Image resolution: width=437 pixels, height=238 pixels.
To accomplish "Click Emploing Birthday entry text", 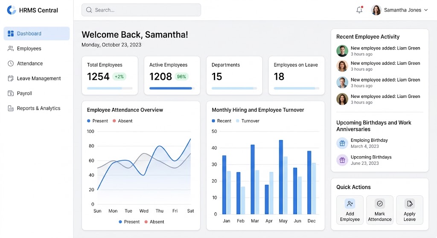I will tap(369, 141).
